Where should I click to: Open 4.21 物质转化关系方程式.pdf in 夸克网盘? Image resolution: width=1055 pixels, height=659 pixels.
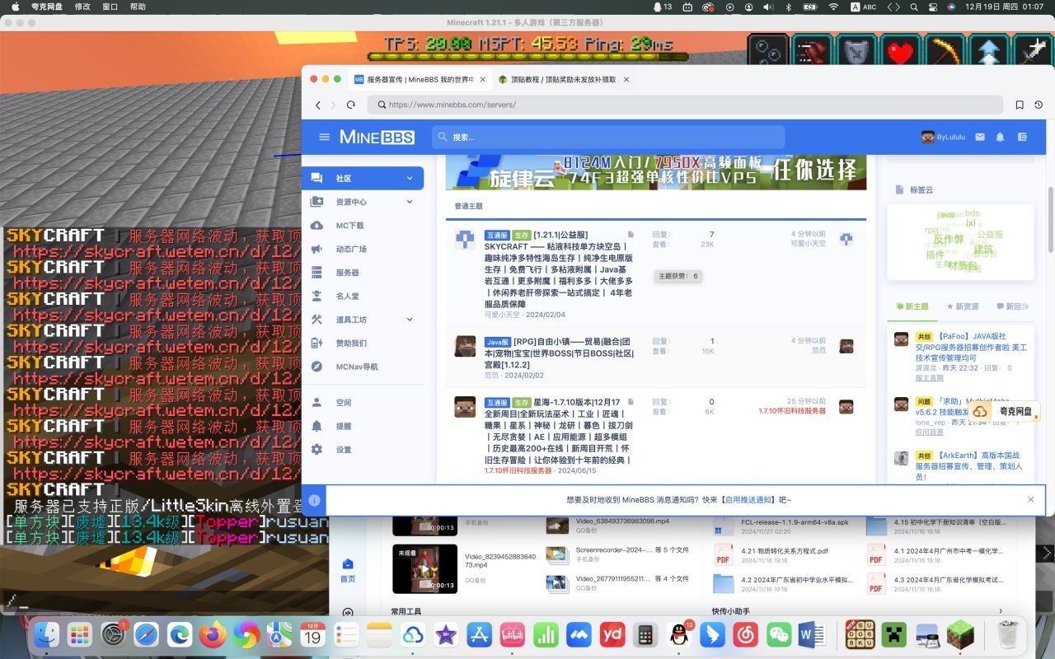click(x=784, y=550)
